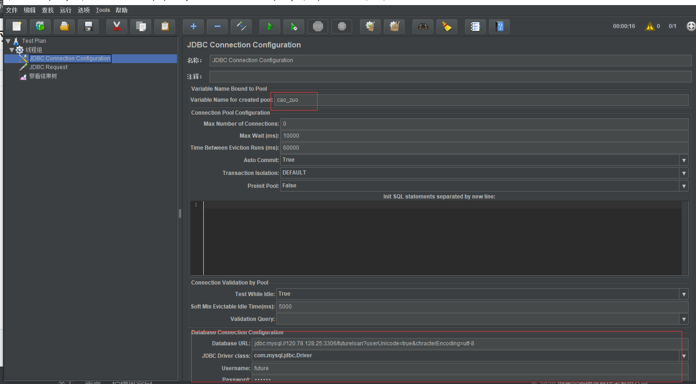Open the Preinit Pool dropdown
This screenshot has width=696, height=384.
click(x=684, y=186)
